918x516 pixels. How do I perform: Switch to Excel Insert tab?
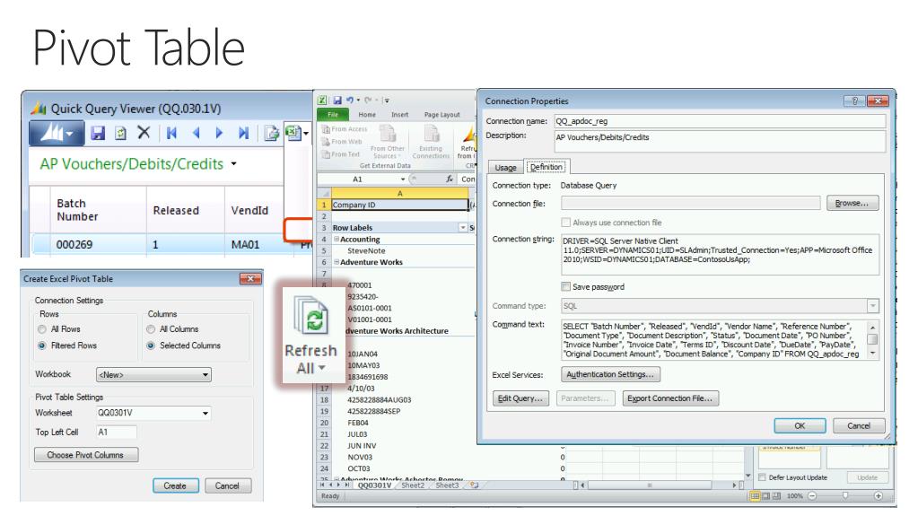pyautogui.click(x=400, y=115)
